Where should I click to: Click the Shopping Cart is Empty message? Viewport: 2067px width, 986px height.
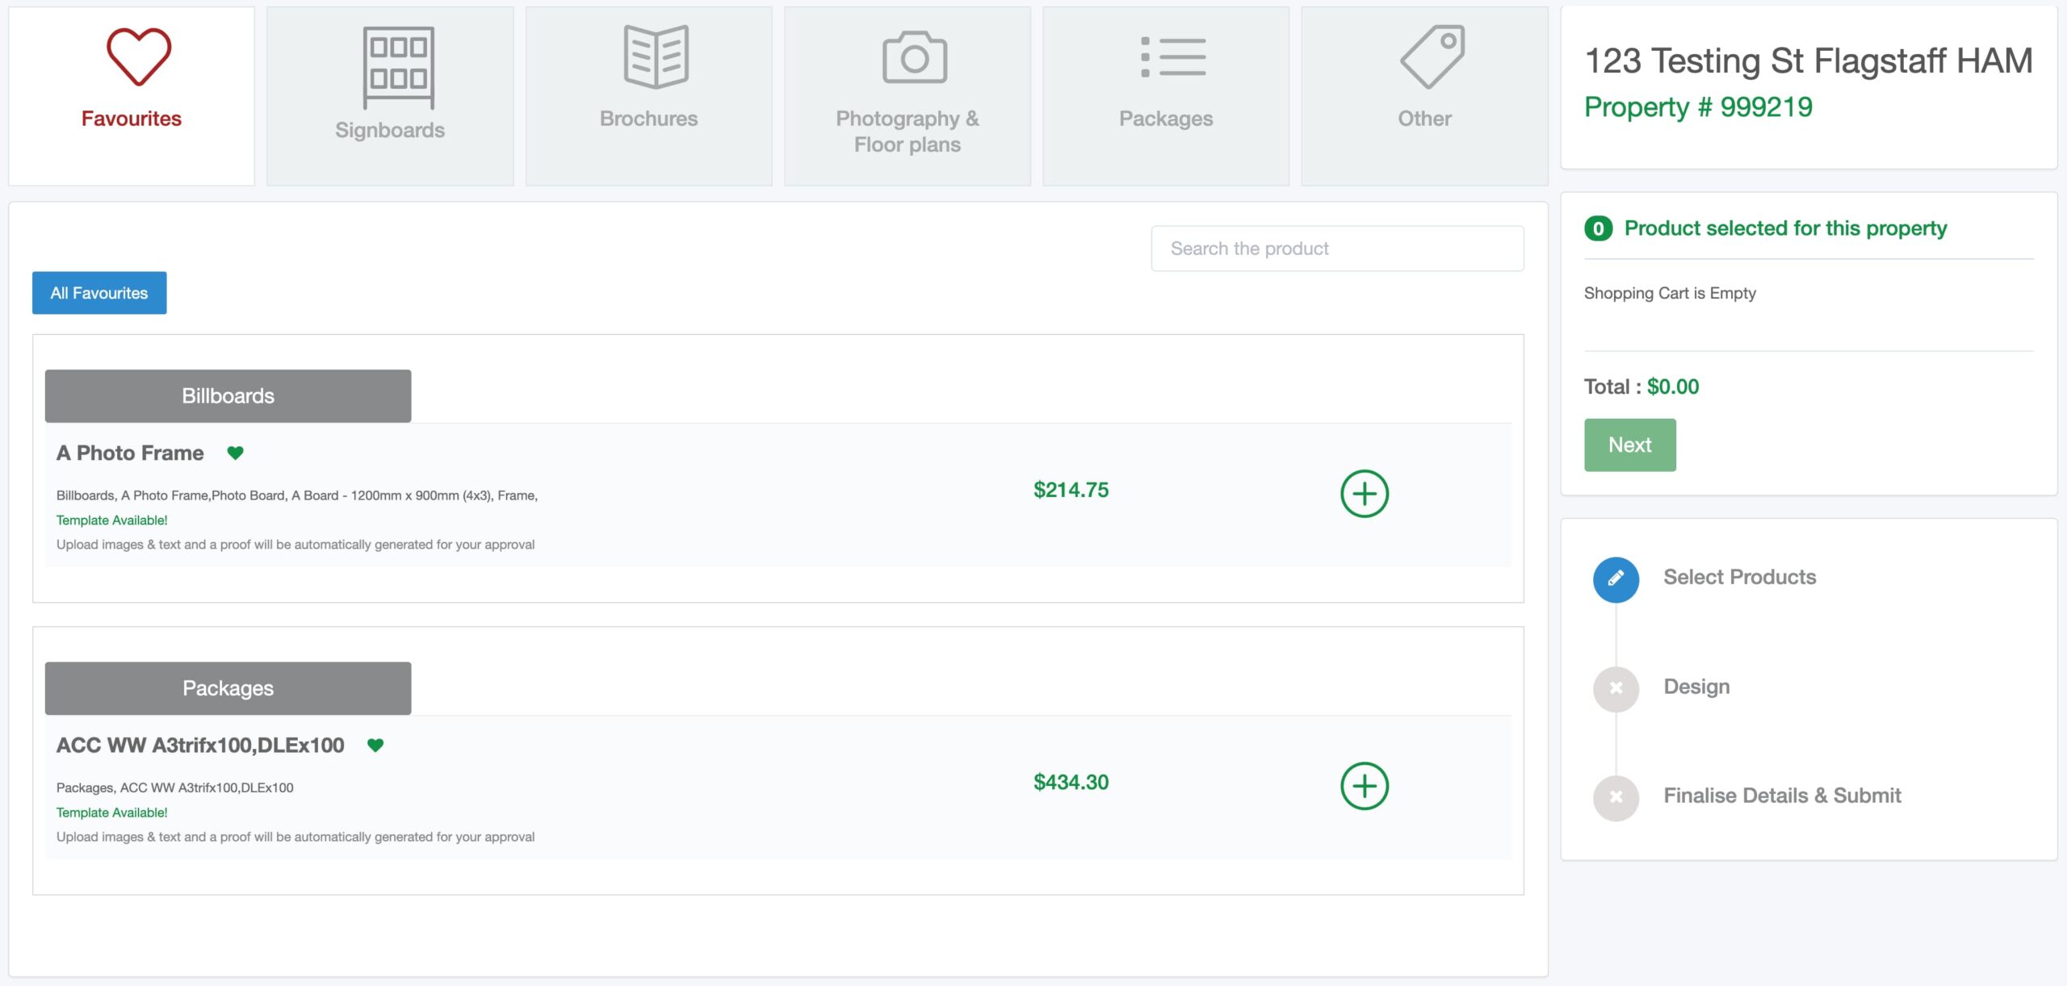tap(1670, 293)
